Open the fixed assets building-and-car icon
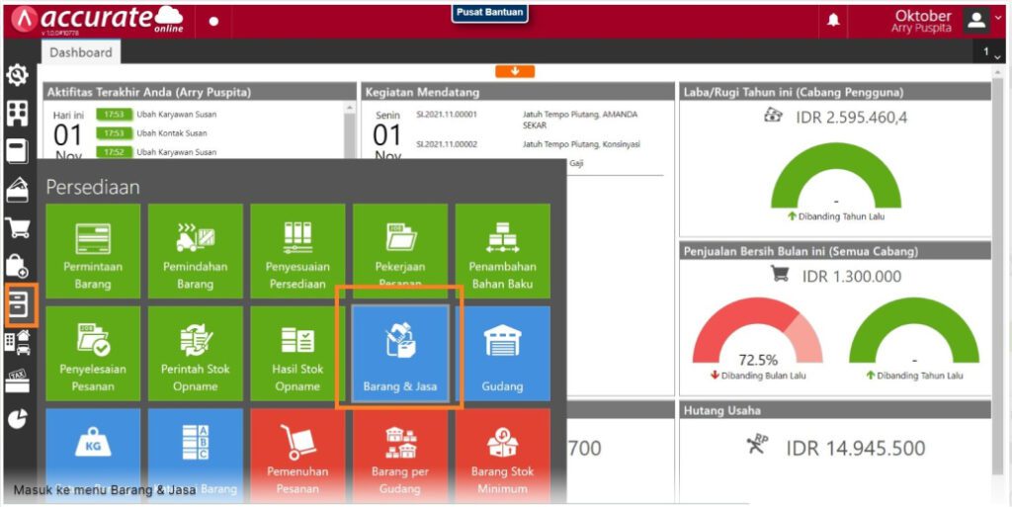Viewport: 1012px width, 507px height. coord(17,343)
